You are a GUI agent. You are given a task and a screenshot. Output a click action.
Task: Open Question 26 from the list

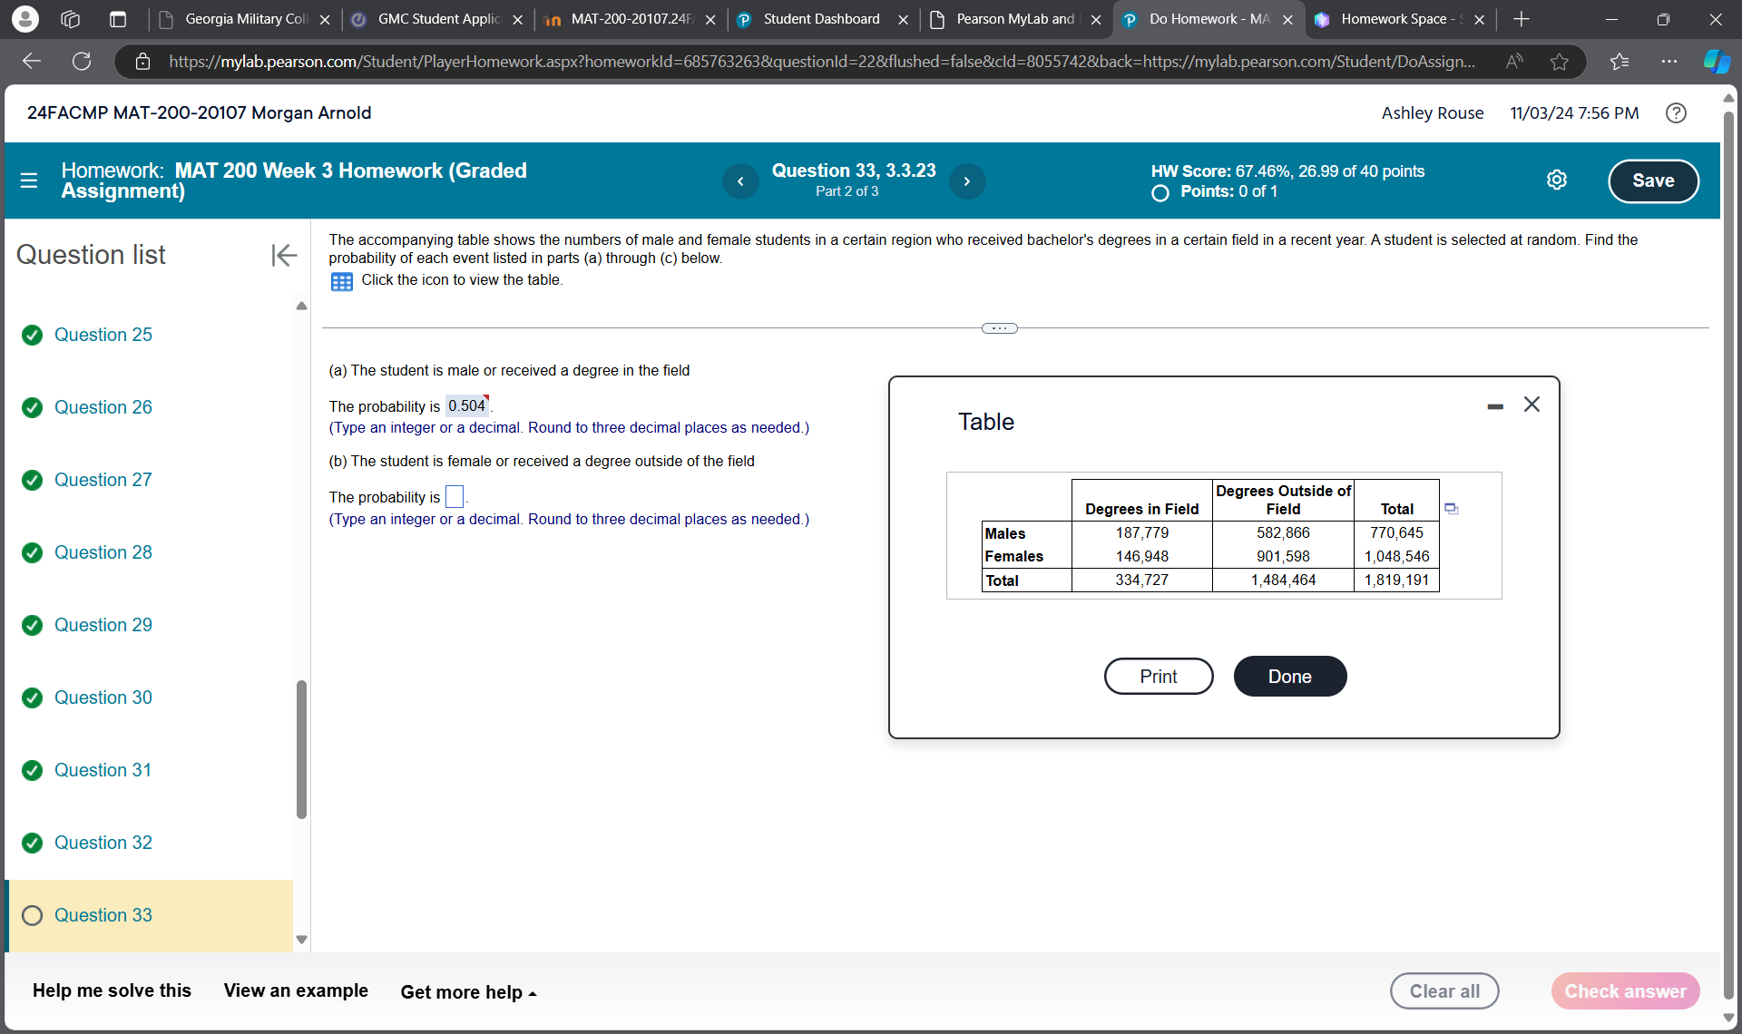click(103, 407)
